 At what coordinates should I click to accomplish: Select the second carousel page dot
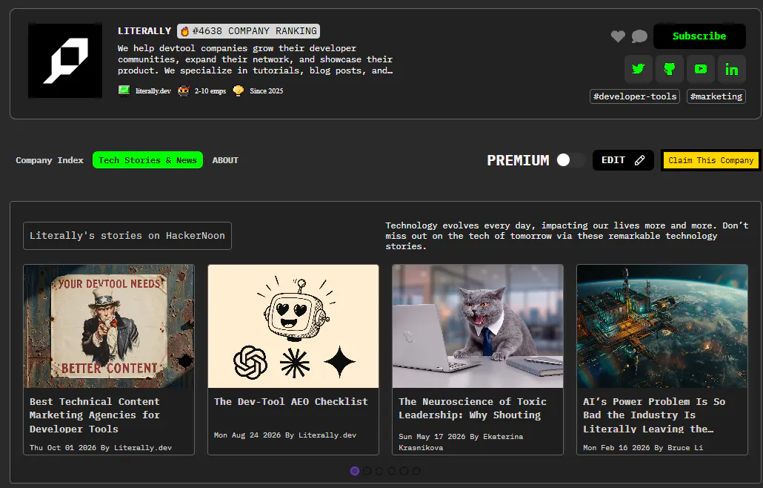click(x=367, y=471)
